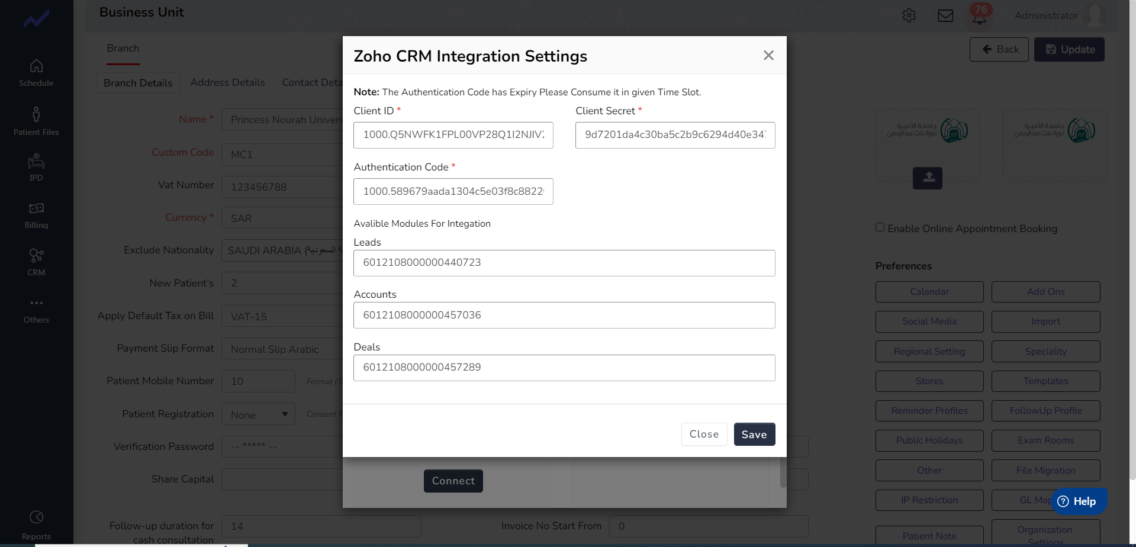Open the Public Holidays preference
This screenshot has width=1136, height=547.
tap(929, 440)
